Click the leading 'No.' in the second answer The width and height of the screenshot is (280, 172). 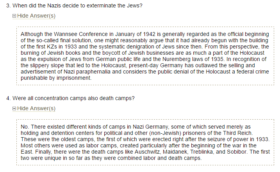point(25,127)
